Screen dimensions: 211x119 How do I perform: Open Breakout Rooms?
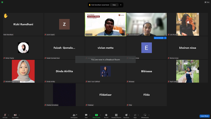click(x=116, y=116)
